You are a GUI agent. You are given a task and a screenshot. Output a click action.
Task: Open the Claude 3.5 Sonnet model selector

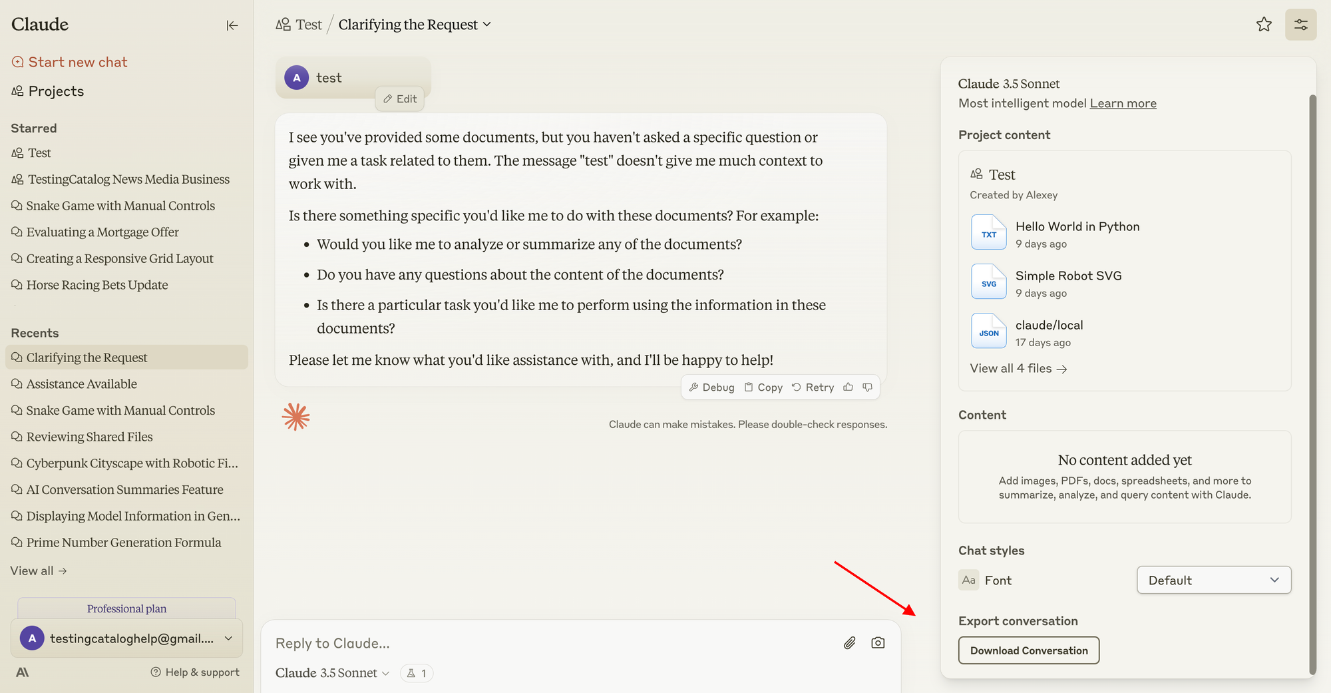(x=332, y=673)
